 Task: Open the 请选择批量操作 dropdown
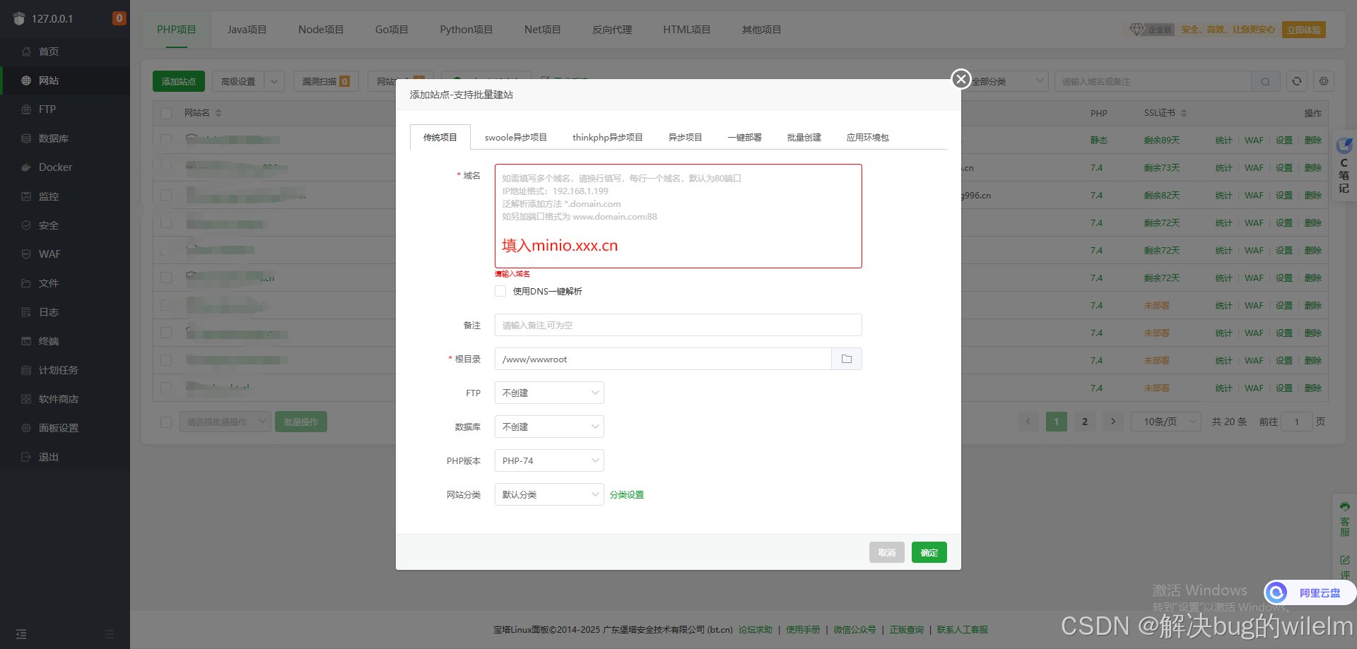pos(225,422)
